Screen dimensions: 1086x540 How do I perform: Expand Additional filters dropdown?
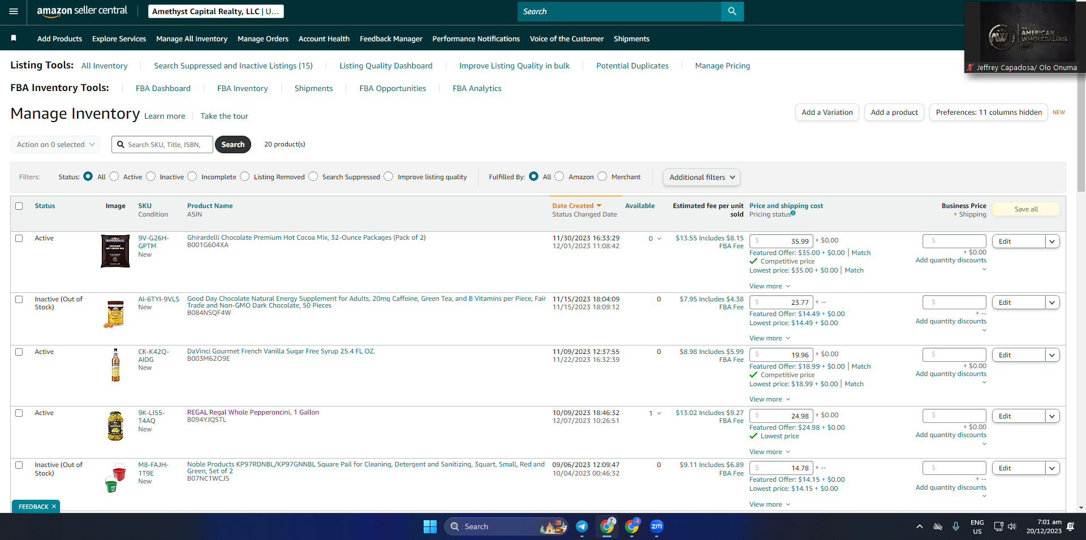pos(701,177)
